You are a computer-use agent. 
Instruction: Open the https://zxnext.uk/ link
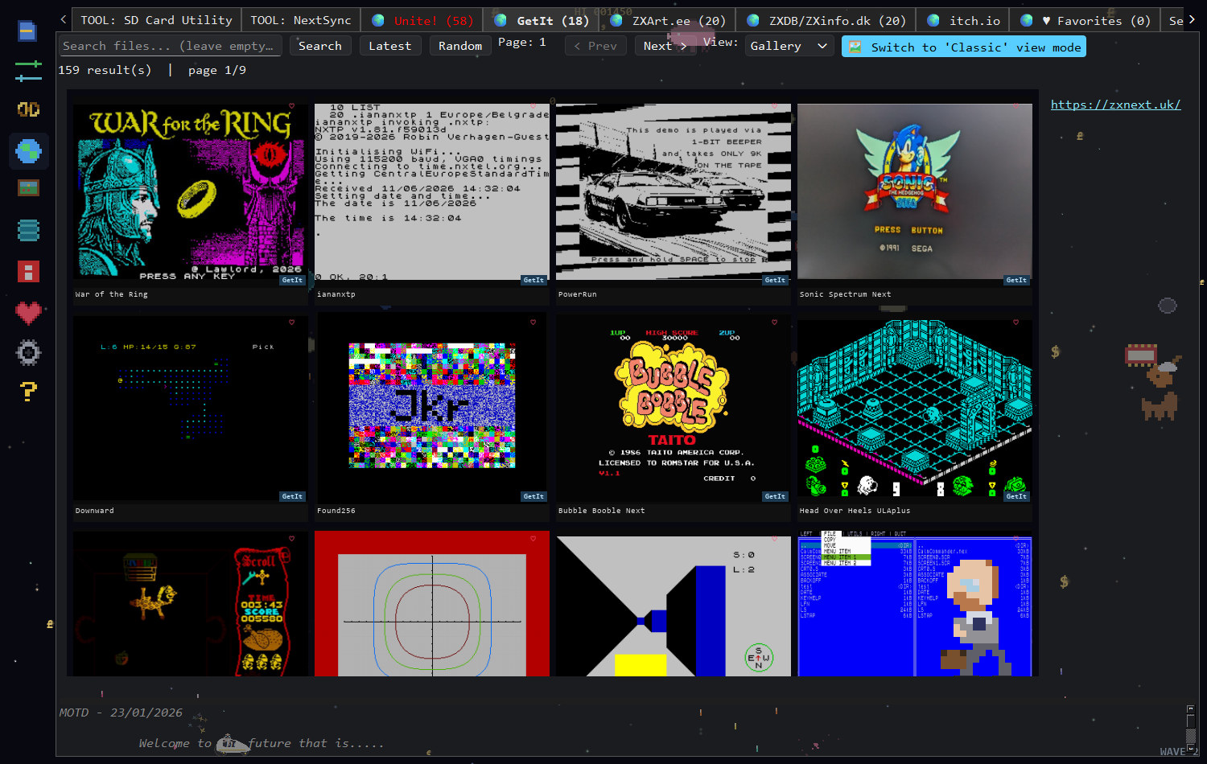[1115, 105]
